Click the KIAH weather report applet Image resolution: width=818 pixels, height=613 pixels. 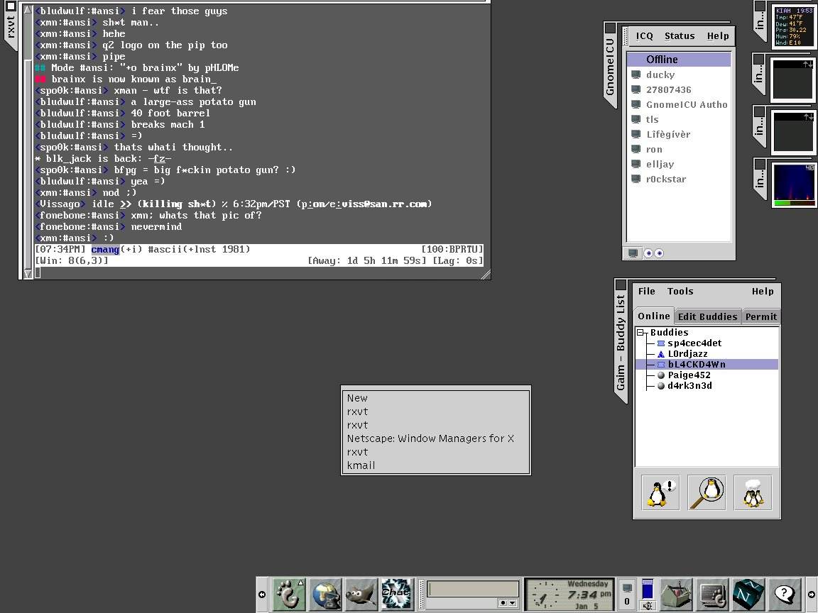click(794, 26)
